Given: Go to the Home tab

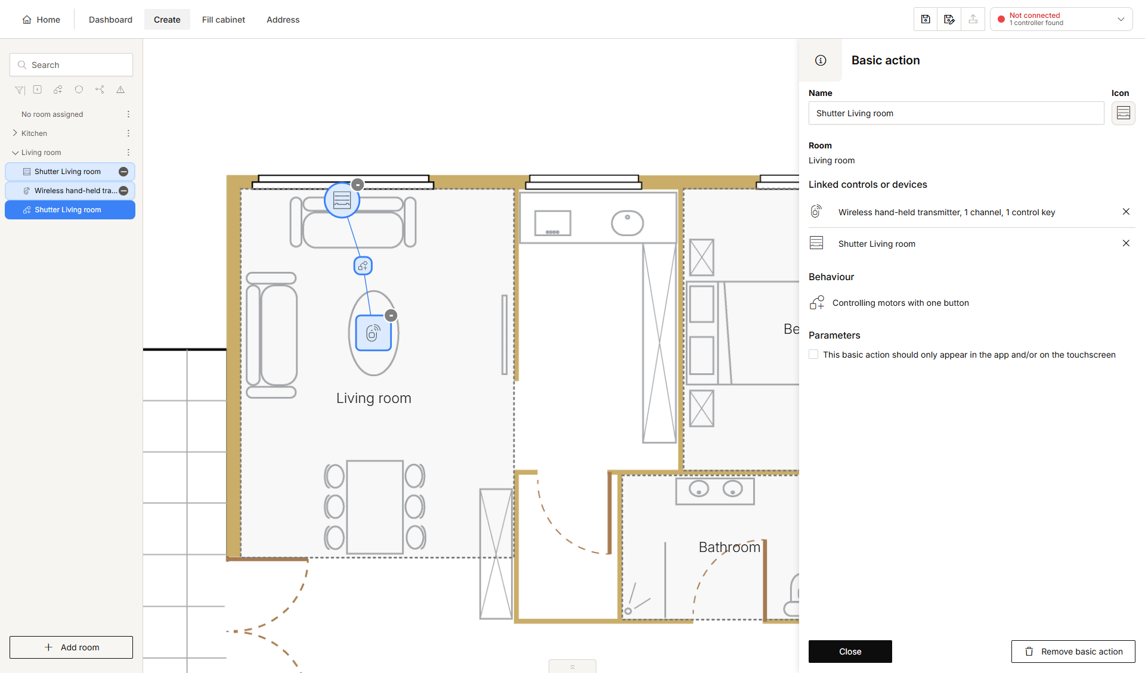Looking at the screenshot, I should pyautogui.click(x=41, y=20).
